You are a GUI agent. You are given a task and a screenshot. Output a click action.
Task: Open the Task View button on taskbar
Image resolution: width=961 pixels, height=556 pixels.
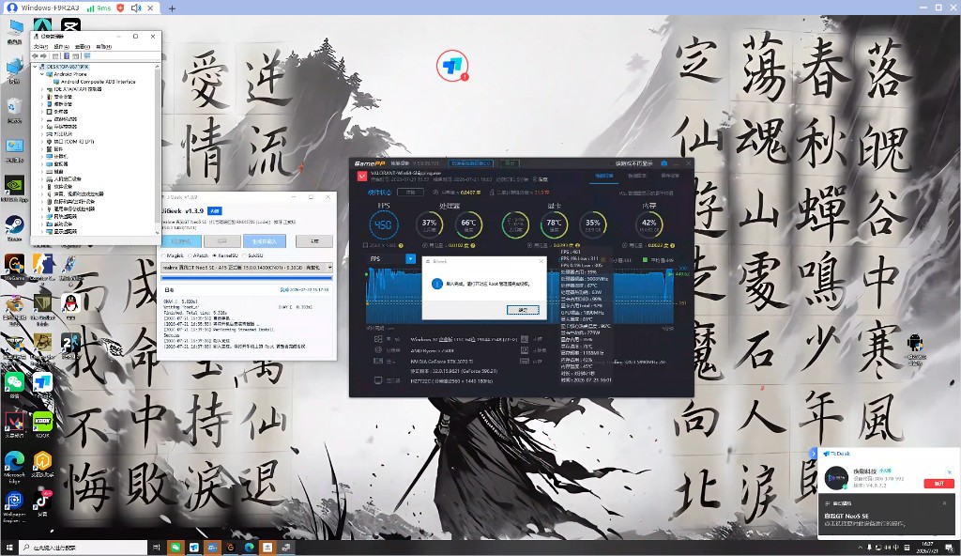[157, 548]
